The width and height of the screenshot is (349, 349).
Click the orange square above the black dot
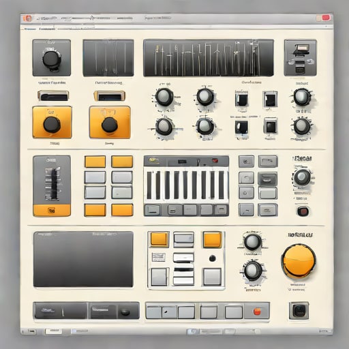click(212, 239)
